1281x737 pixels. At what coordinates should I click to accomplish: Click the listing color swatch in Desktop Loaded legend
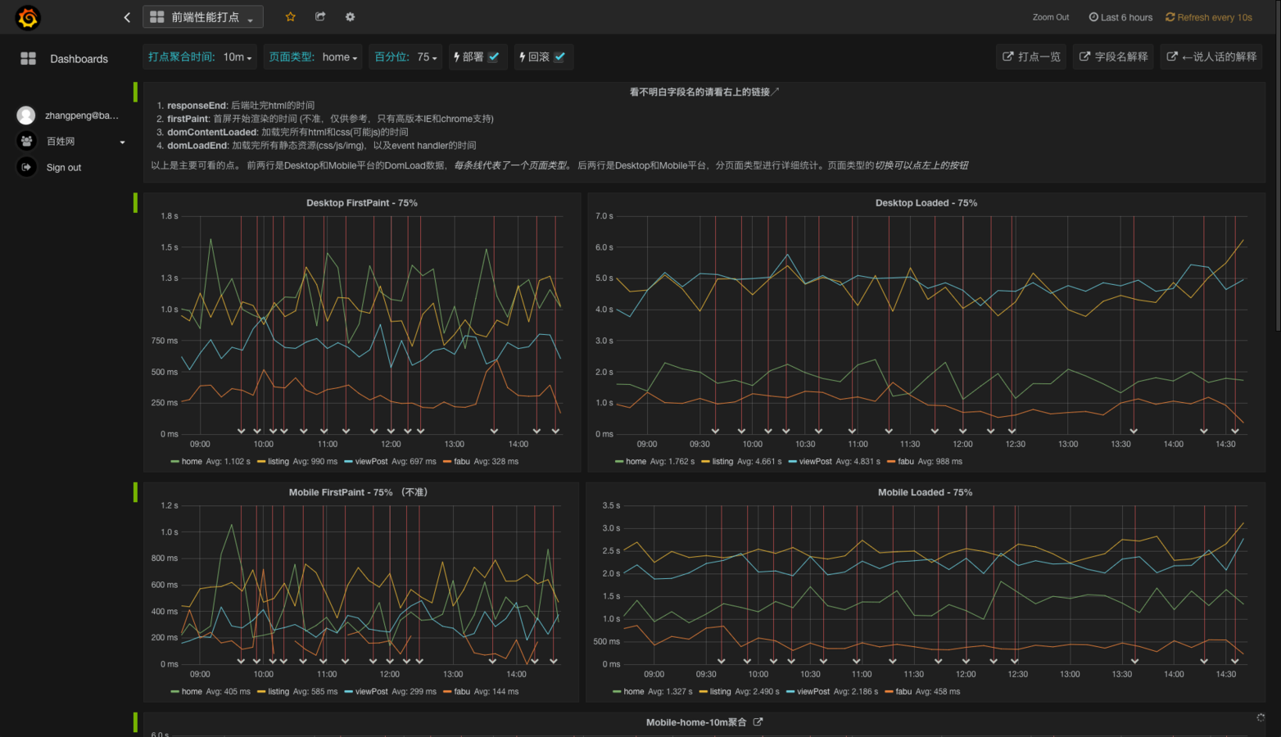[704, 462]
